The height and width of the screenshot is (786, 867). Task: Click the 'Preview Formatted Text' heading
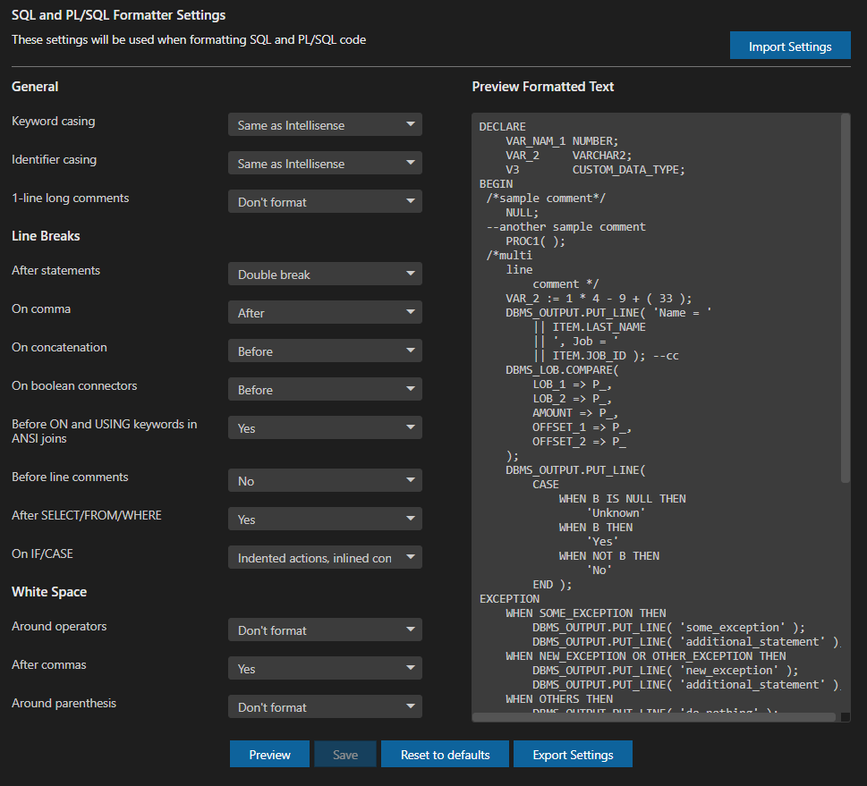coord(542,87)
